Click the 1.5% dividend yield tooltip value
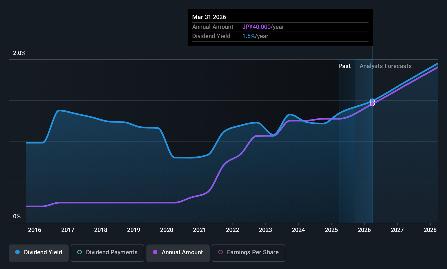This screenshot has height=269, width=447. pyautogui.click(x=249, y=36)
